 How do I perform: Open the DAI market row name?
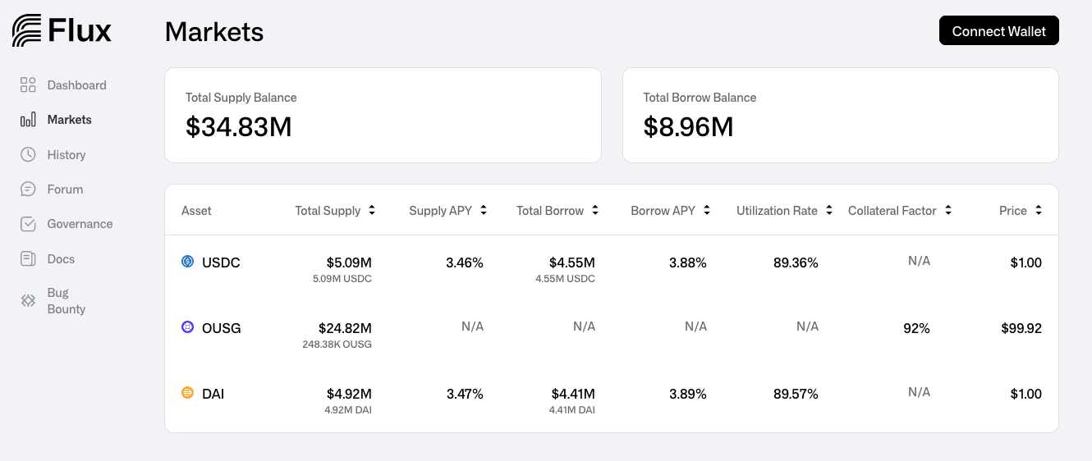[213, 394]
